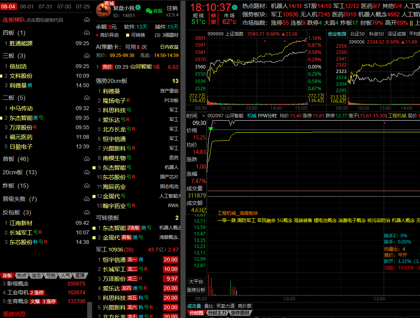The height and width of the screenshot is (318, 420).
Task: Open the 人气 tab in the bottom-left panel
Action: (x=65, y=276)
